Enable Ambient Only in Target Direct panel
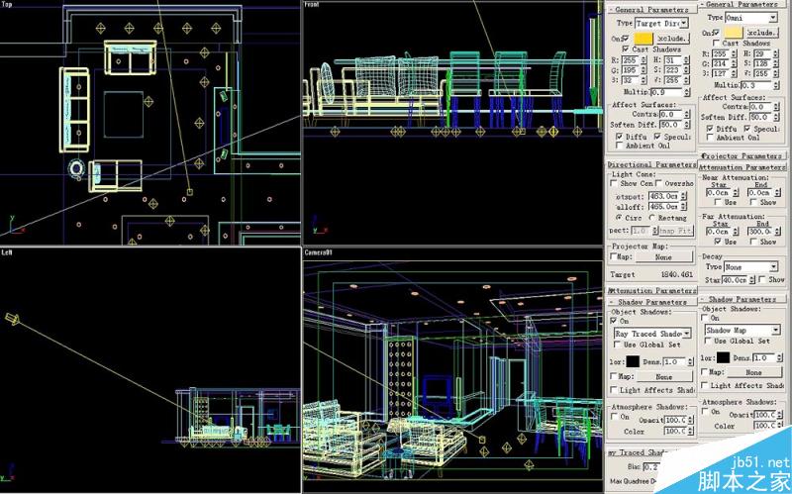The height and width of the screenshot is (494, 792). click(620, 146)
